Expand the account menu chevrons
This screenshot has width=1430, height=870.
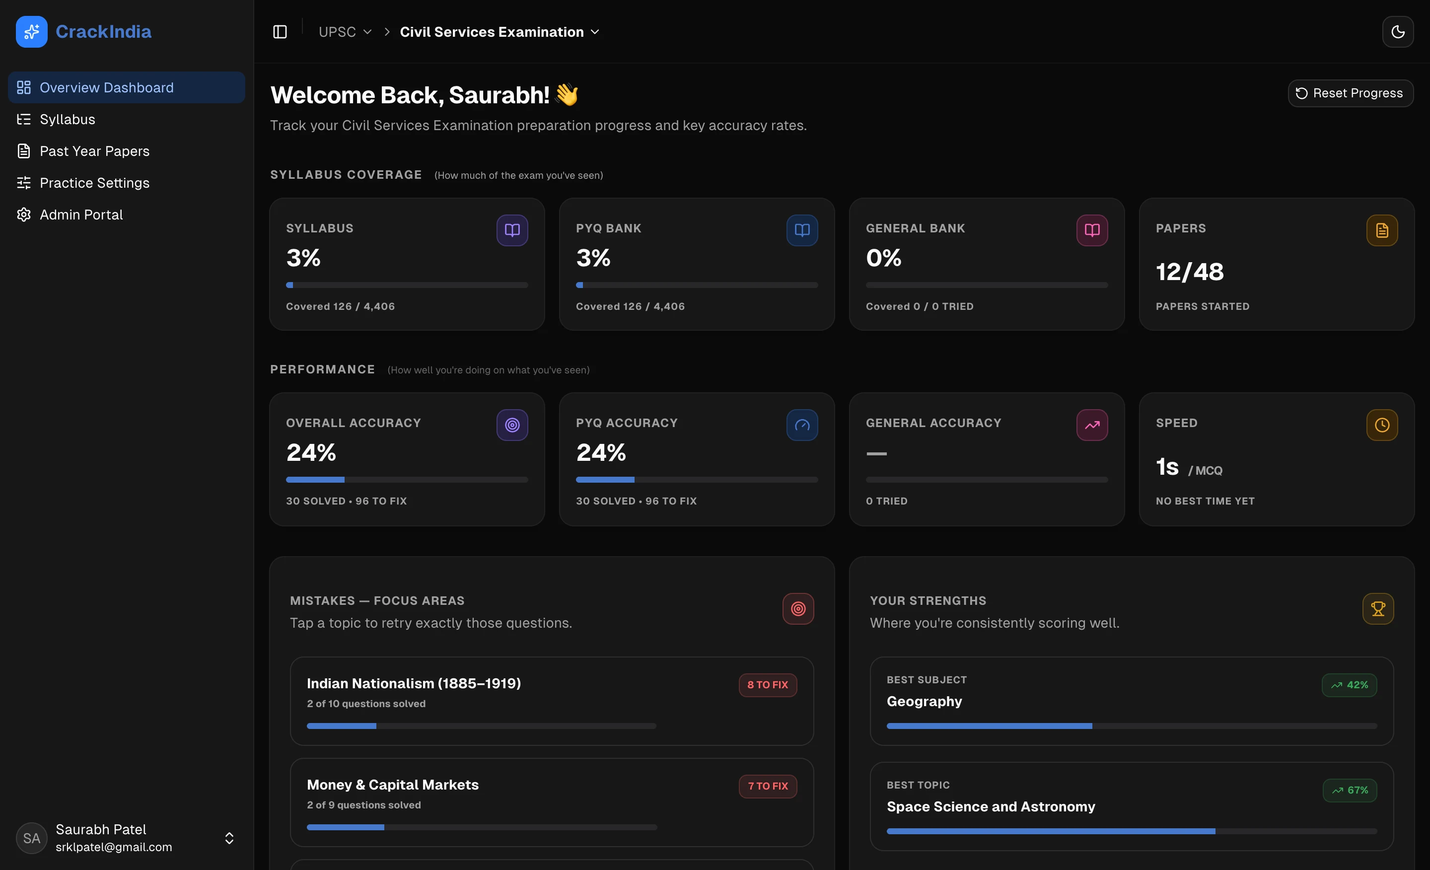tap(229, 838)
